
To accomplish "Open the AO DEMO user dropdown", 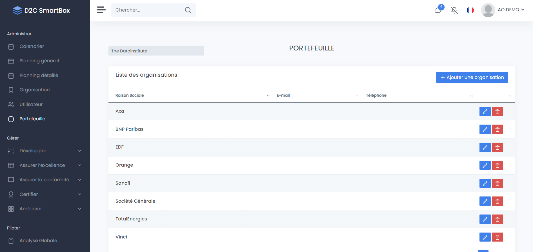I will coord(503,10).
